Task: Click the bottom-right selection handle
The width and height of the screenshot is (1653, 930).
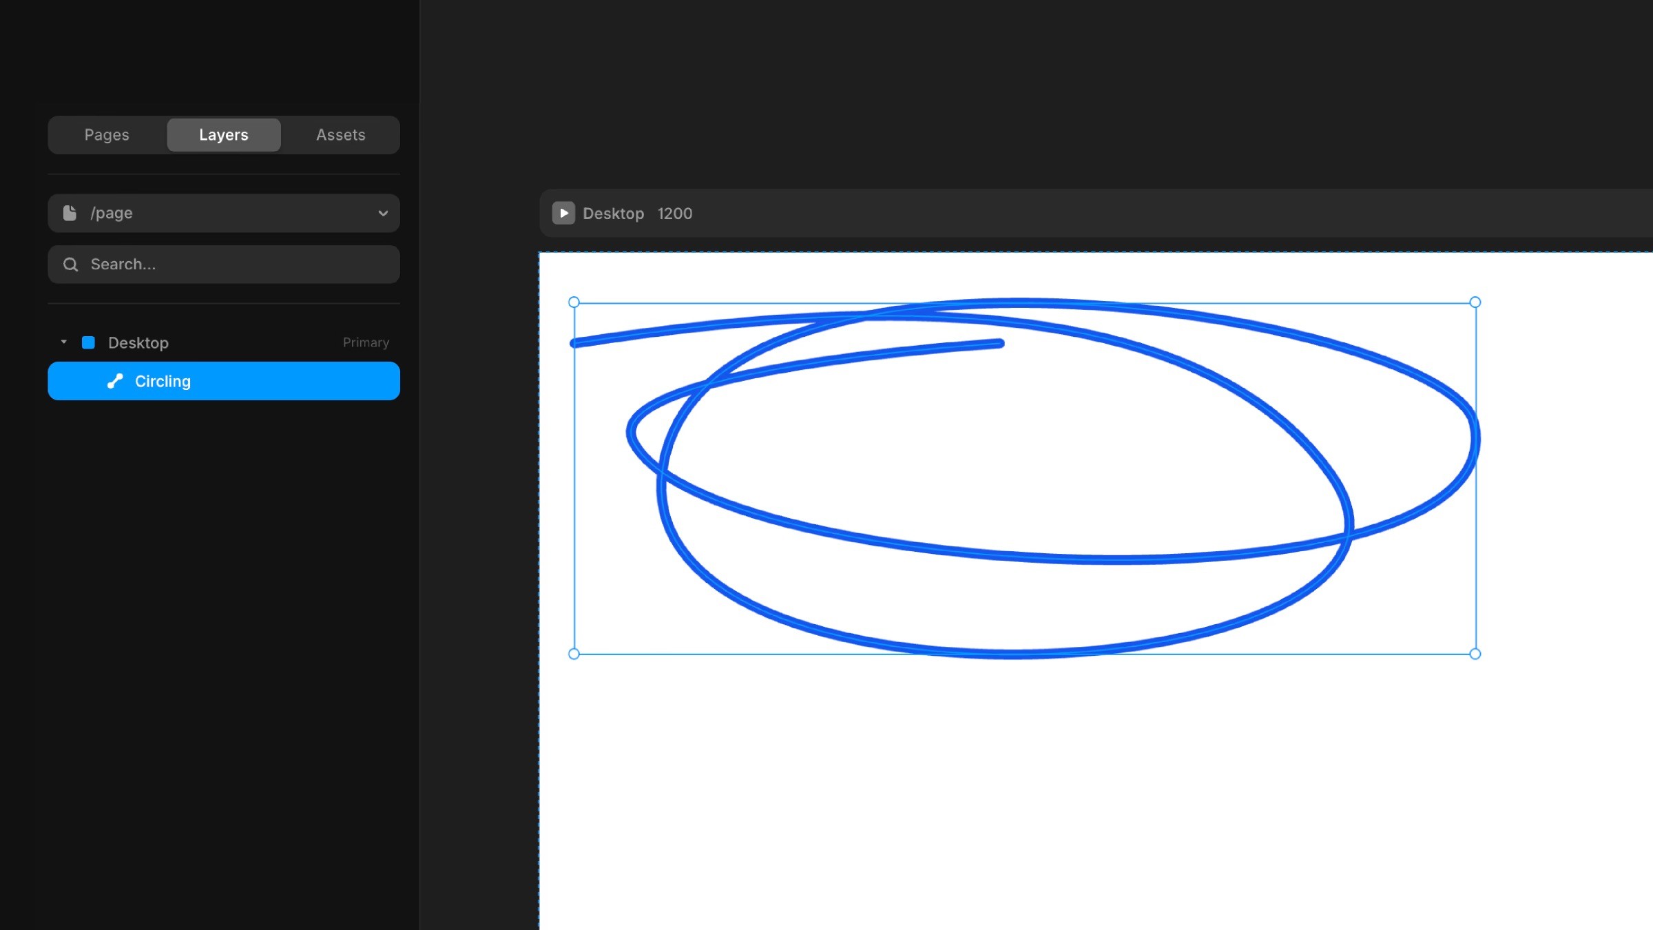Action: click(1475, 654)
